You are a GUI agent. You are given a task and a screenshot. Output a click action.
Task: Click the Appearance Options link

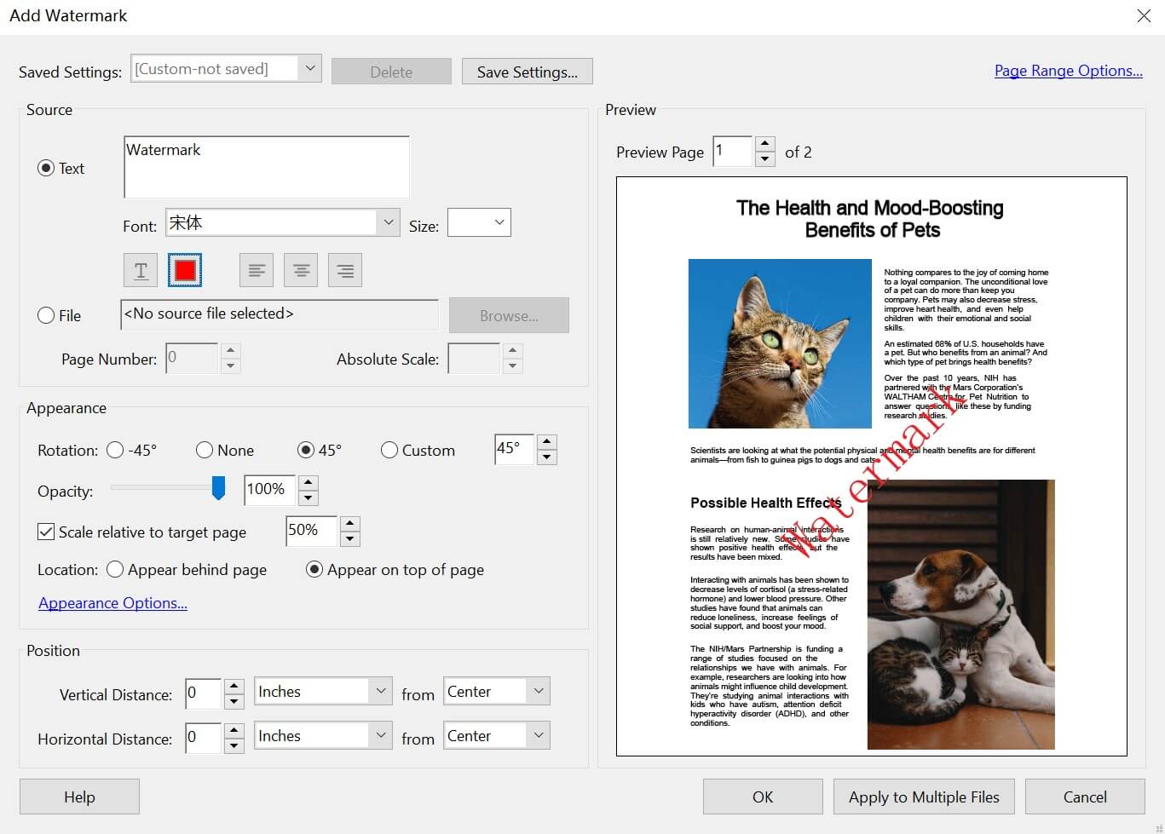[112, 602]
